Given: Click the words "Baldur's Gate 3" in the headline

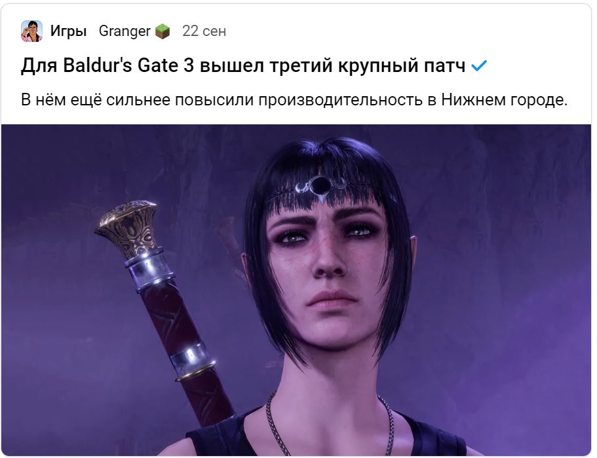Looking at the screenshot, I should click(x=128, y=65).
